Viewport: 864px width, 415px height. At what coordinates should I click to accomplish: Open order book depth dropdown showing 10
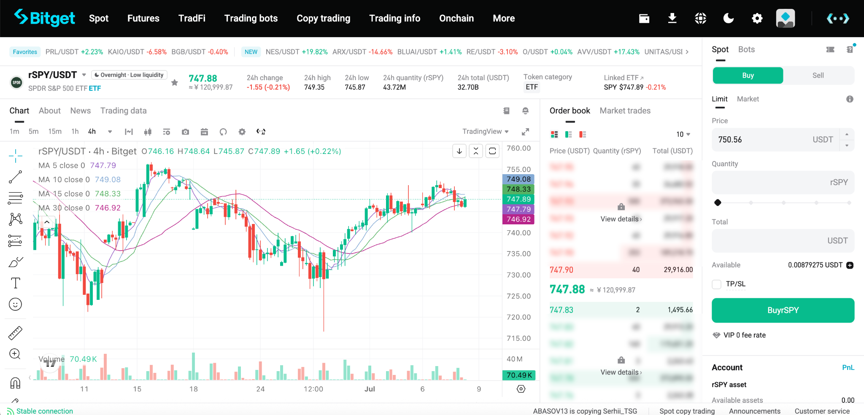click(683, 134)
